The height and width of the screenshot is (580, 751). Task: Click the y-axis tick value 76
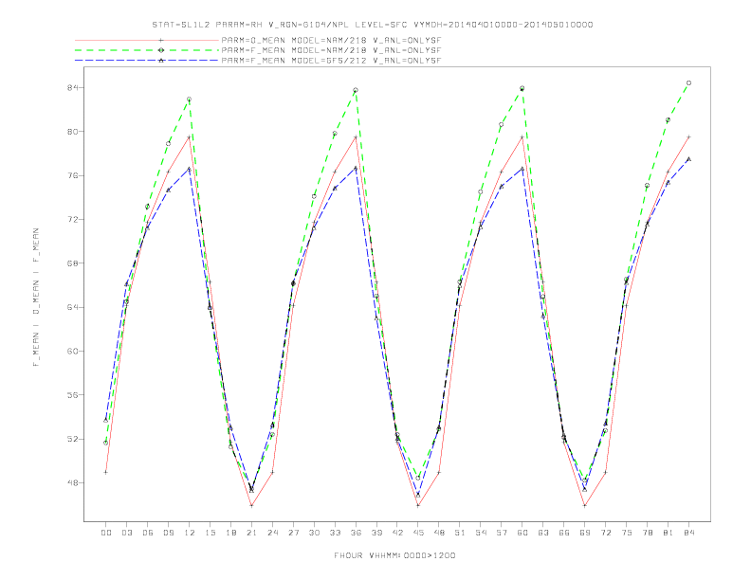tap(73, 175)
